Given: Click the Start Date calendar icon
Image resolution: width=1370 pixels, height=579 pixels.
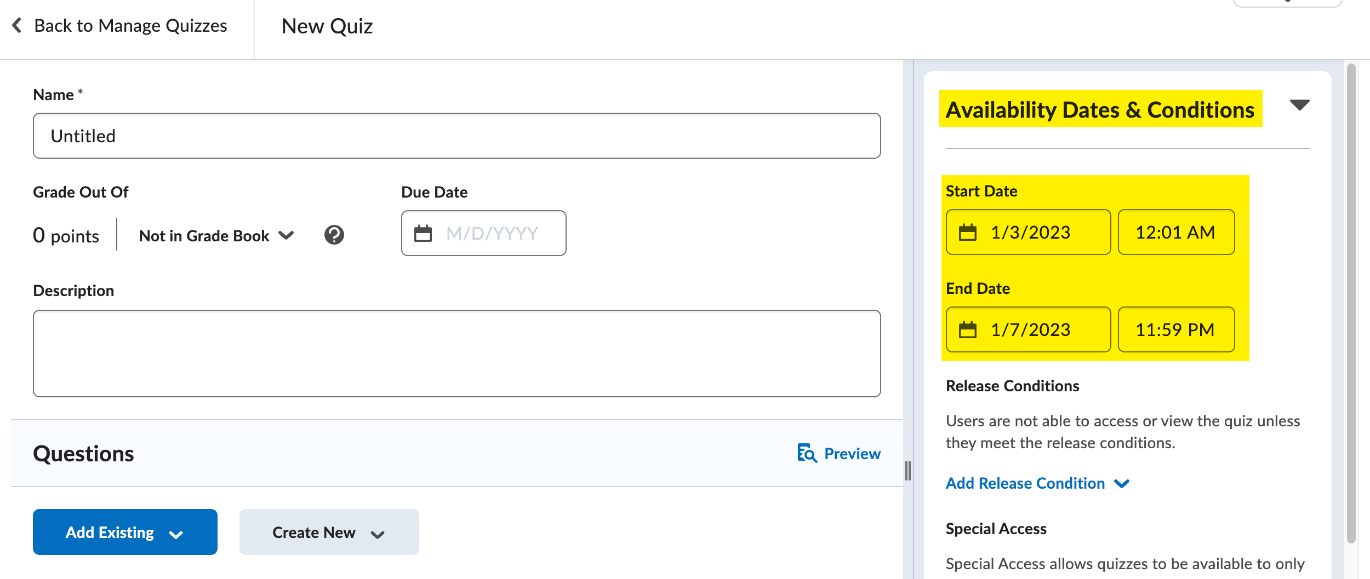Looking at the screenshot, I should [x=967, y=233].
